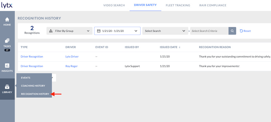Viewport: 271px width, 122px height.
Task: Click the Reset circular arrow icon
Action: [241, 31]
